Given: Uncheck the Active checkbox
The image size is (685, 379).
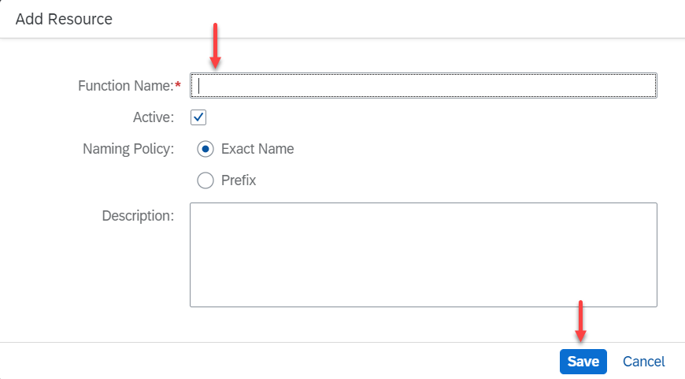Looking at the screenshot, I should coord(198,117).
